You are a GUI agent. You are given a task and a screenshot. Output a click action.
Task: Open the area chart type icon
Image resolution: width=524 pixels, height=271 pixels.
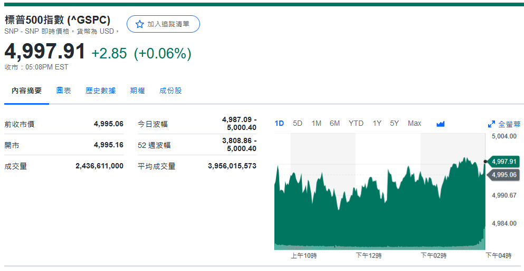tap(441, 124)
